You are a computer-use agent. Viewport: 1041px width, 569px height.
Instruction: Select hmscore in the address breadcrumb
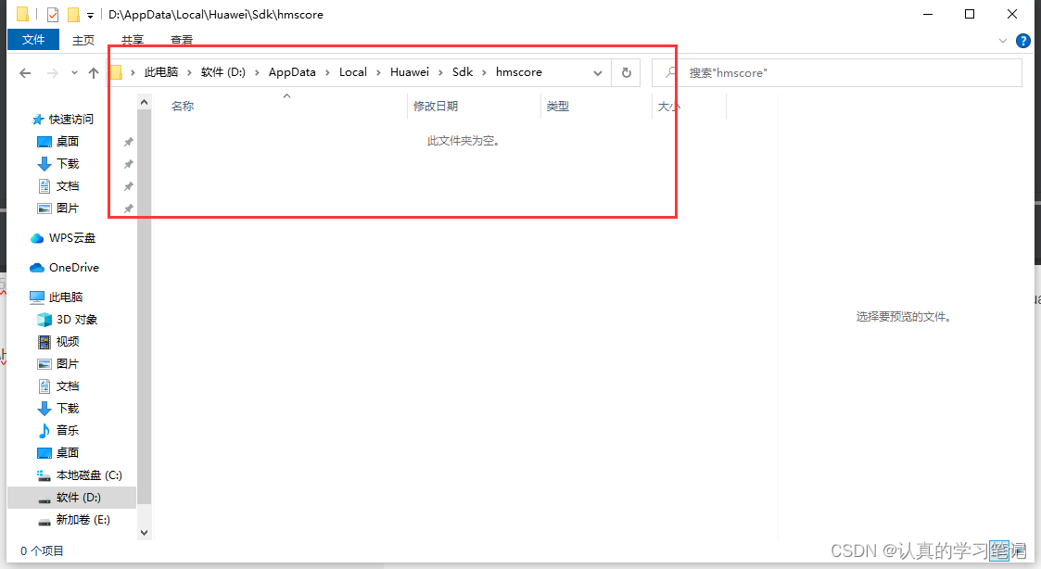(518, 71)
